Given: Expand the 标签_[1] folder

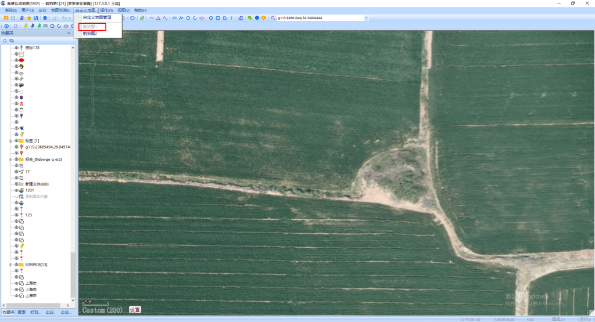Looking at the screenshot, I should (10, 141).
